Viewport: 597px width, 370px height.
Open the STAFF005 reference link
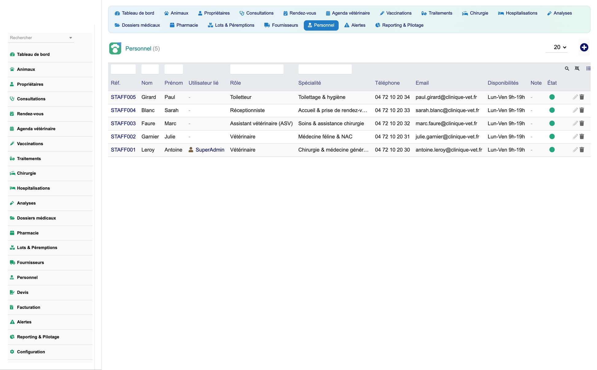point(123,97)
